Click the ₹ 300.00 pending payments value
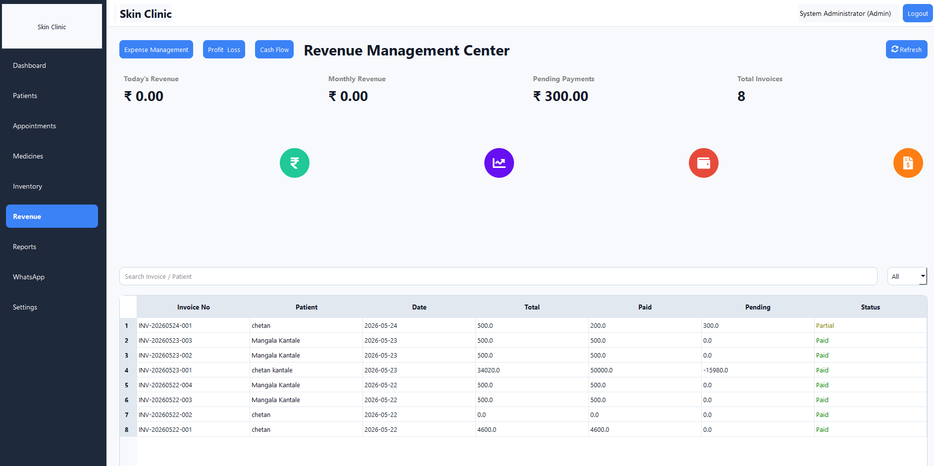 tap(561, 96)
